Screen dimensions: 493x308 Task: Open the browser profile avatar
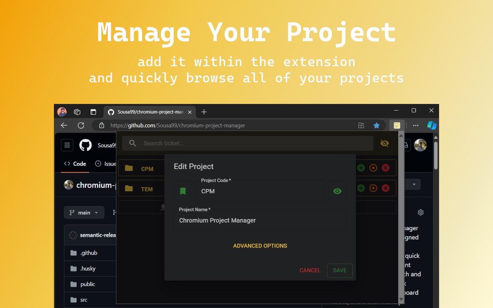point(62,112)
